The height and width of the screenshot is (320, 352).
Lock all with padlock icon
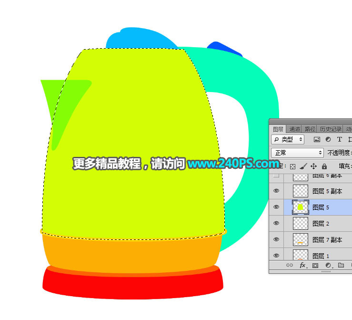(324, 166)
